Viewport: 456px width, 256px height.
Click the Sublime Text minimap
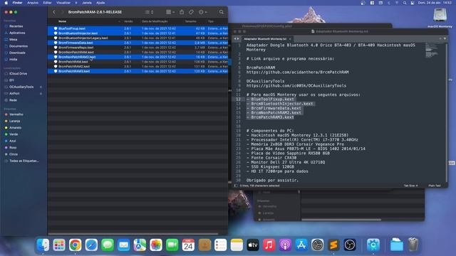(432, 50)
